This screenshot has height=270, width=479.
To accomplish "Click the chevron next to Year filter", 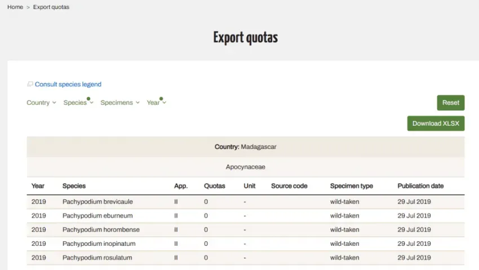I will click(x=164, y=103).
